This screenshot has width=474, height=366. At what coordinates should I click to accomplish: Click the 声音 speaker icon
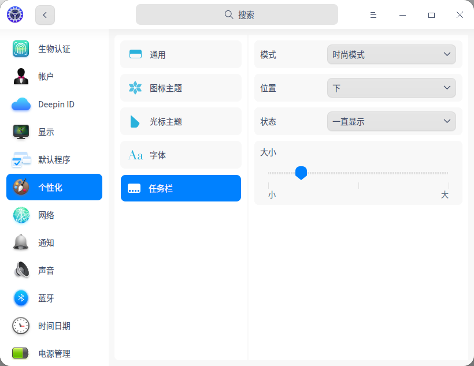coord(22,270)
